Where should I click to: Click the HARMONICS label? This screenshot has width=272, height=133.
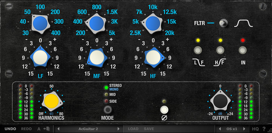point(51,118)
